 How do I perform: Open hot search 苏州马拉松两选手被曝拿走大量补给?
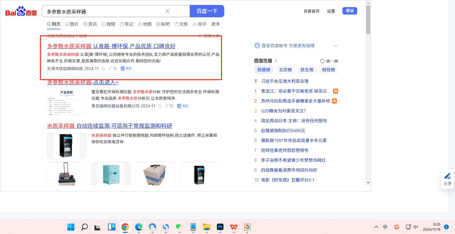point(296,101)
